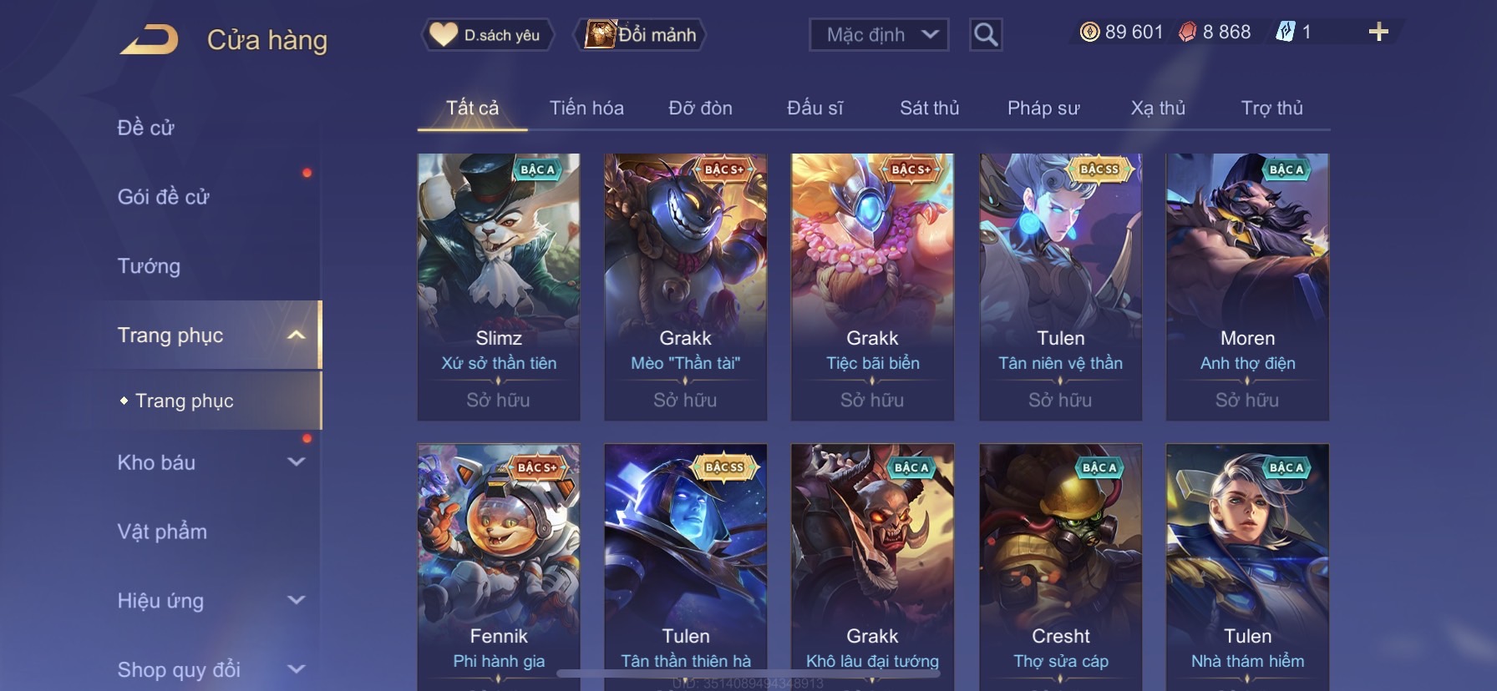Image resolution: width=1497 pixels, height=691 pixels.
Task: Open the search magnifier icon
Action: pyautogui.click(x=986, y=34)
